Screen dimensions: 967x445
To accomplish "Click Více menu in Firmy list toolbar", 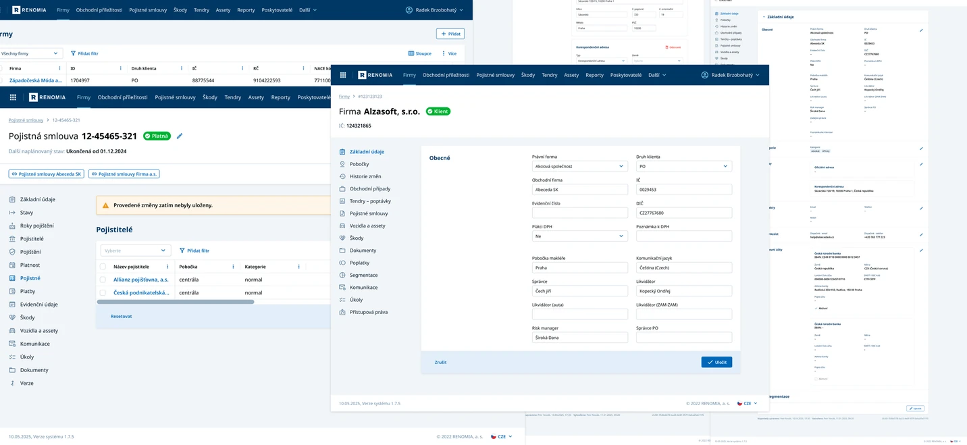I will [x=449, y=53].
